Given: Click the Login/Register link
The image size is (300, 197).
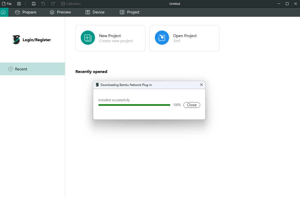Looking at the screenshot, I should pyautogui.click(x=37, y=40).
